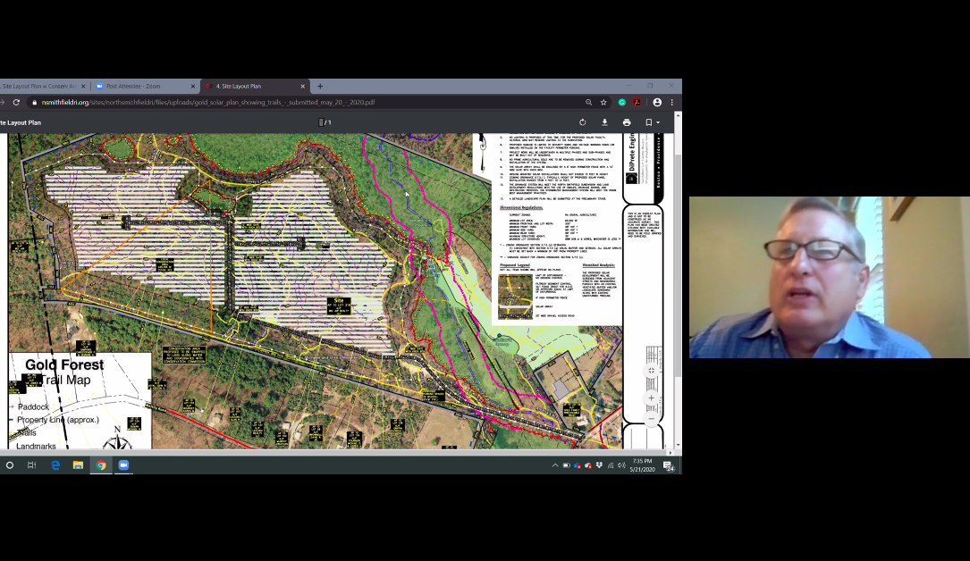Switch to Site Layout Plan w Conserv tab

39,87
